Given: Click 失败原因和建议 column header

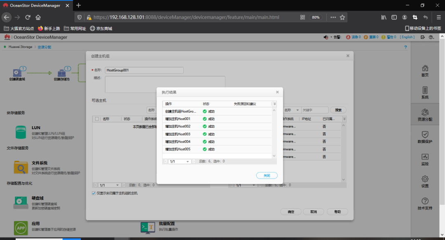Looking at the screenshot, I should click(x=245, y=104).
